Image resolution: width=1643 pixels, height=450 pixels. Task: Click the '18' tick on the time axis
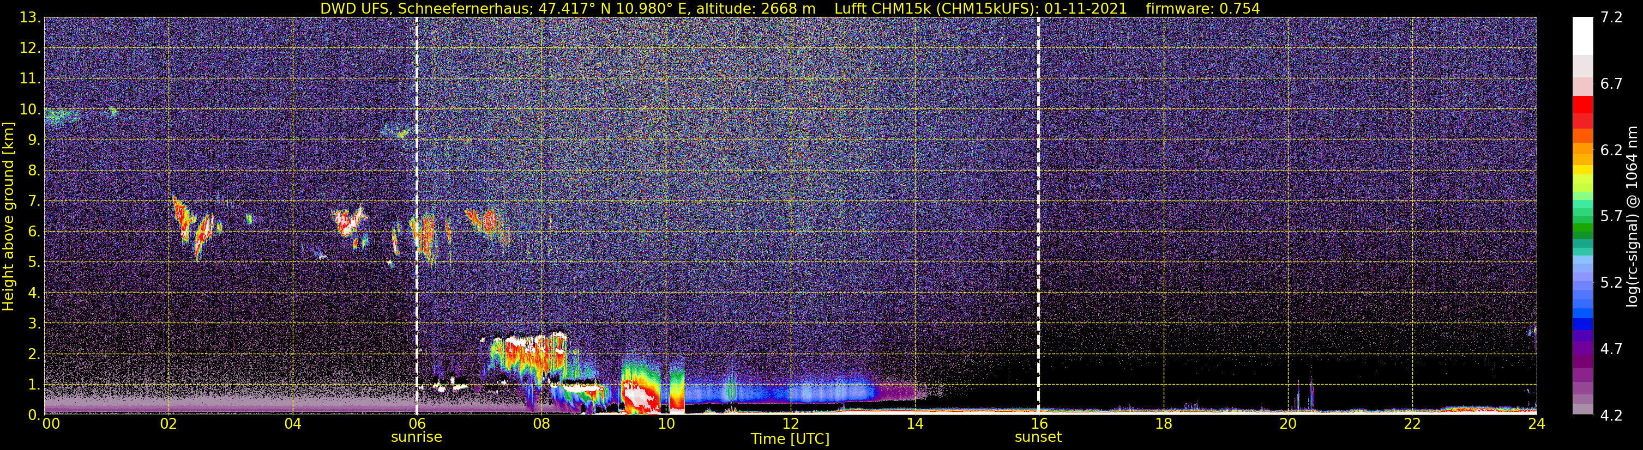(x=1163, y=424)
